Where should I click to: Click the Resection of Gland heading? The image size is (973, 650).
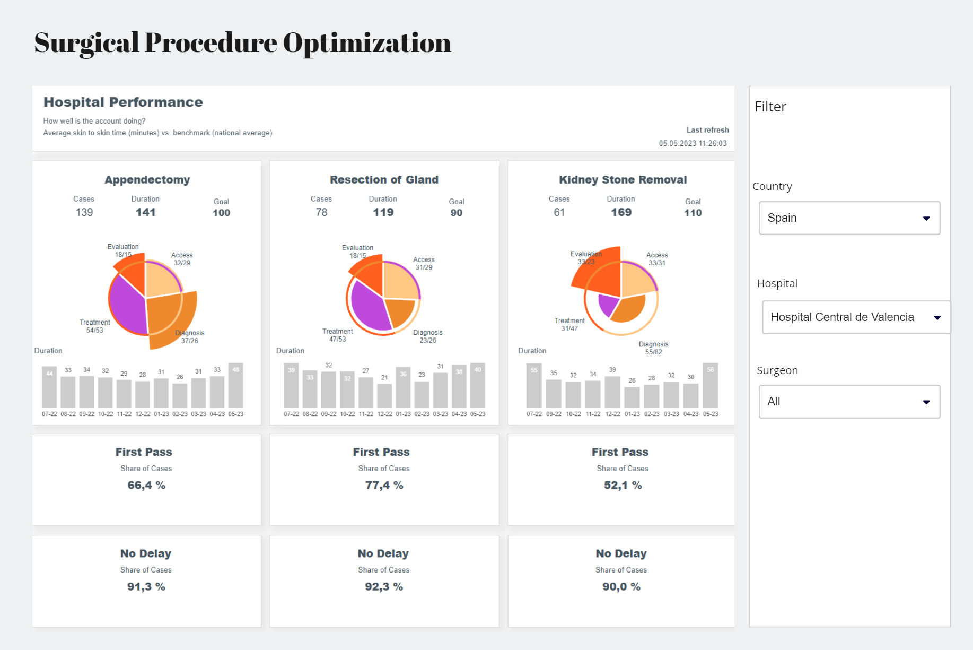tap(384, 180)
